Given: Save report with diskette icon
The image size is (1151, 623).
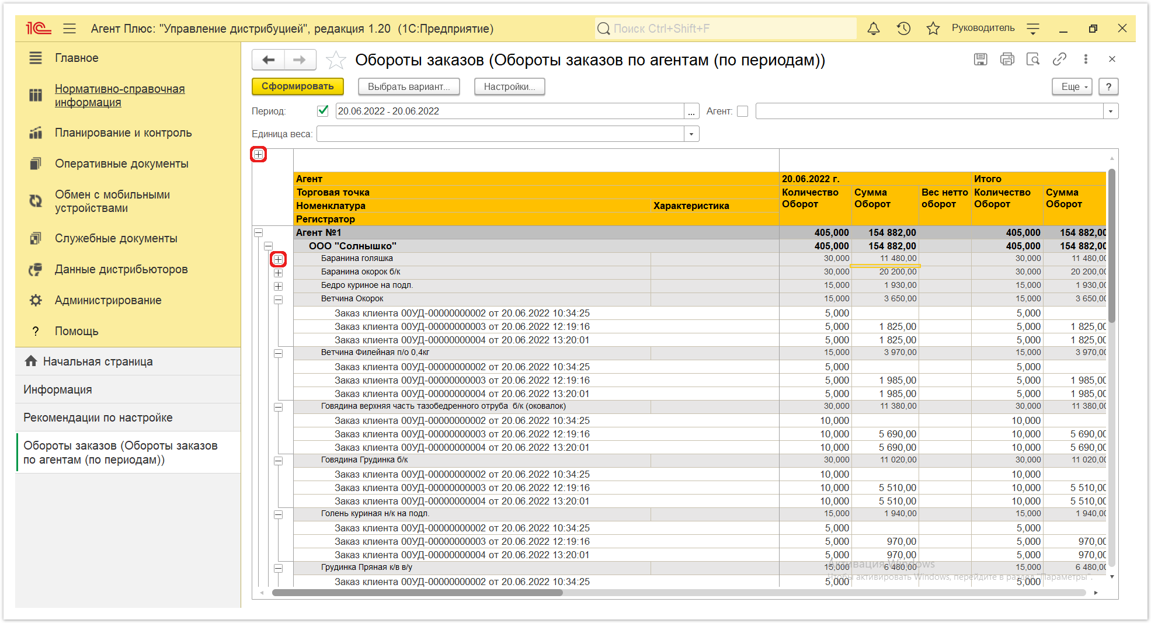Looking at the screenshot, I should 980,59.
